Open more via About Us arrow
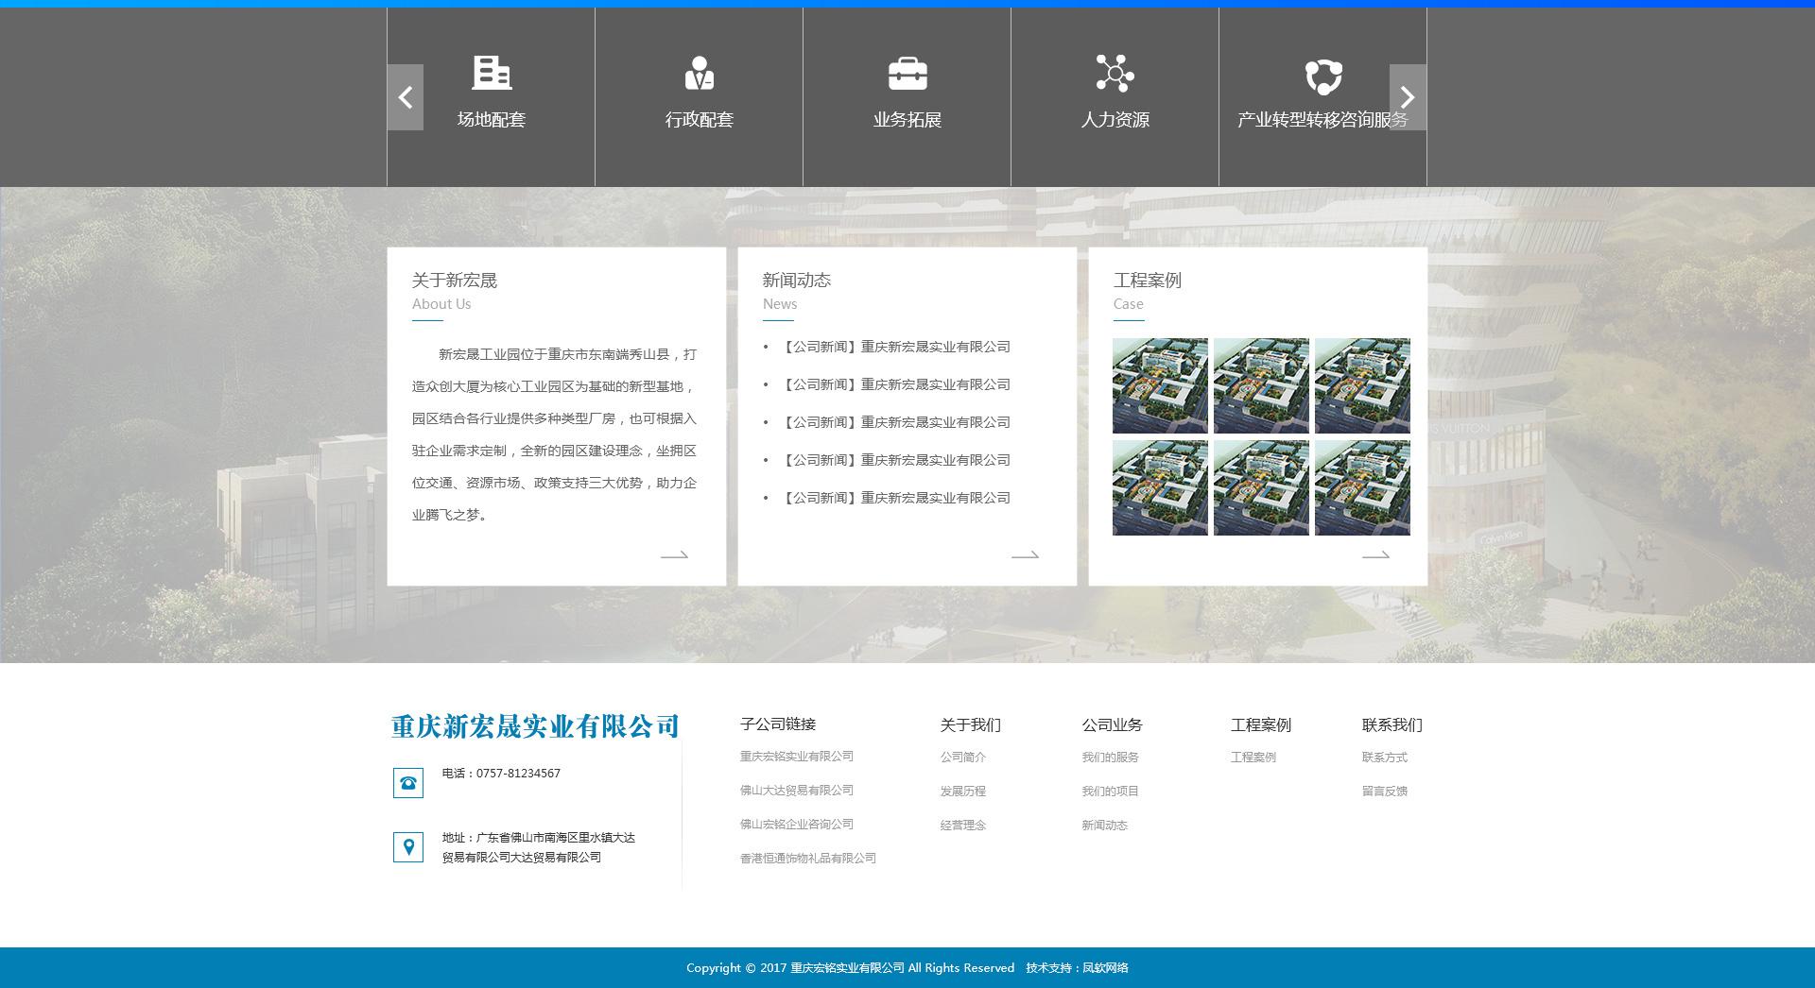This screenshot has height=988, width=1815. pyautogui.click(x=674, y=555)
